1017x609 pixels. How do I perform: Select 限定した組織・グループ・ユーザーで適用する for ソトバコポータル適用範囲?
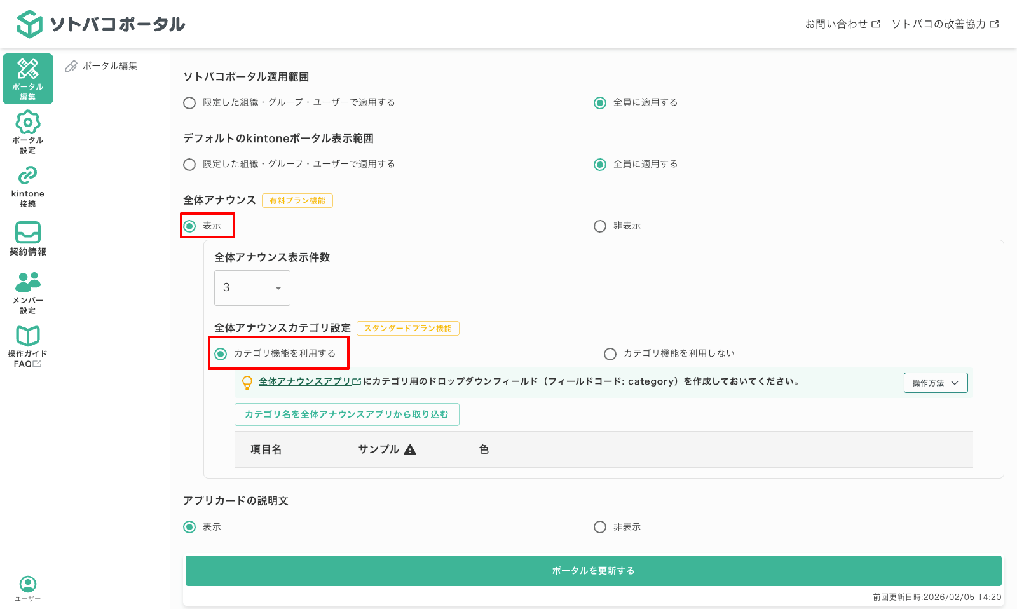point(189,102)
